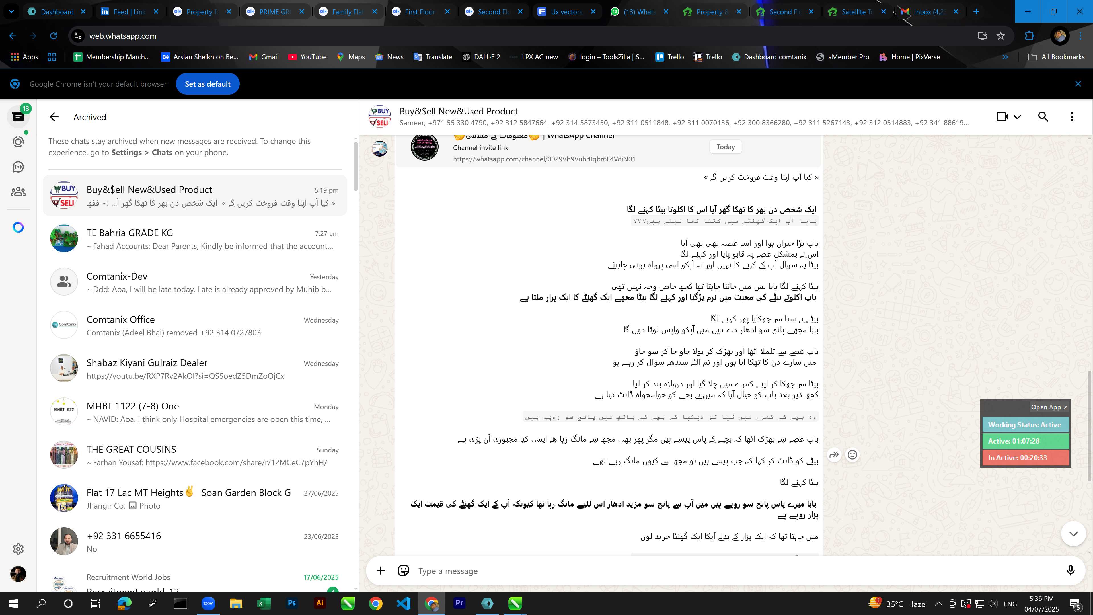Switch to the Family Flat tab
The image size is (1093, 615).
click(348, 11)
